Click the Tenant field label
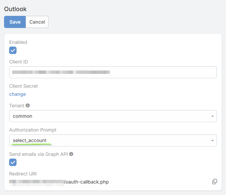Viewport: 226px width, 195px height. pos(17,106)
